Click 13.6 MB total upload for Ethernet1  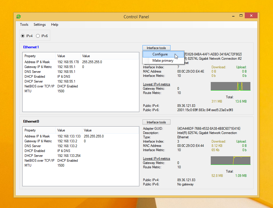(x=241, y=101)
